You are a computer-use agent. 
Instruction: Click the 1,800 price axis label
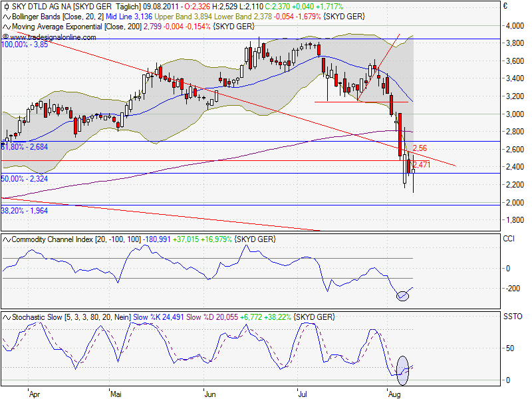click(x=515, y=220)
